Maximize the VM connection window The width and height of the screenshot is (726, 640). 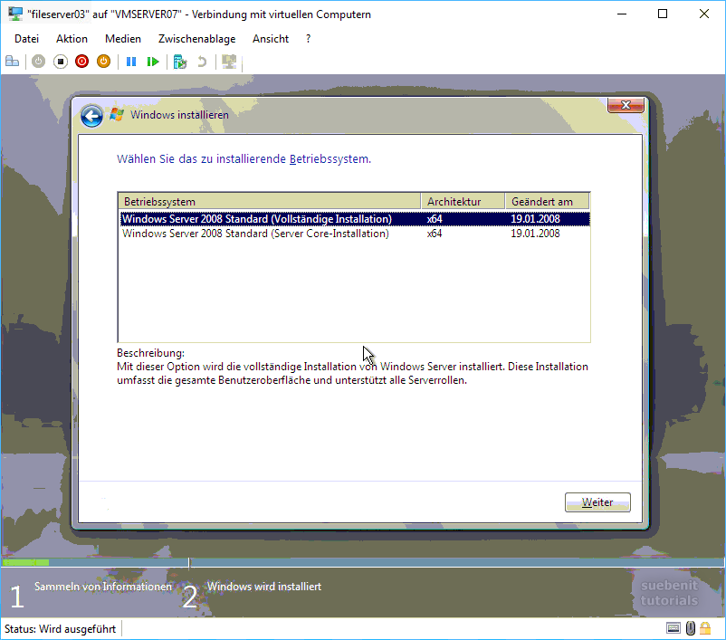coord(663,14)
